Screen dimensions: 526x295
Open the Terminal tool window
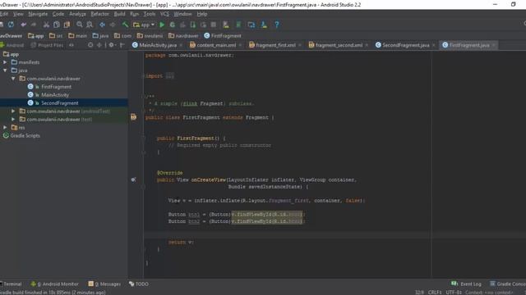(x=11, y=284)
